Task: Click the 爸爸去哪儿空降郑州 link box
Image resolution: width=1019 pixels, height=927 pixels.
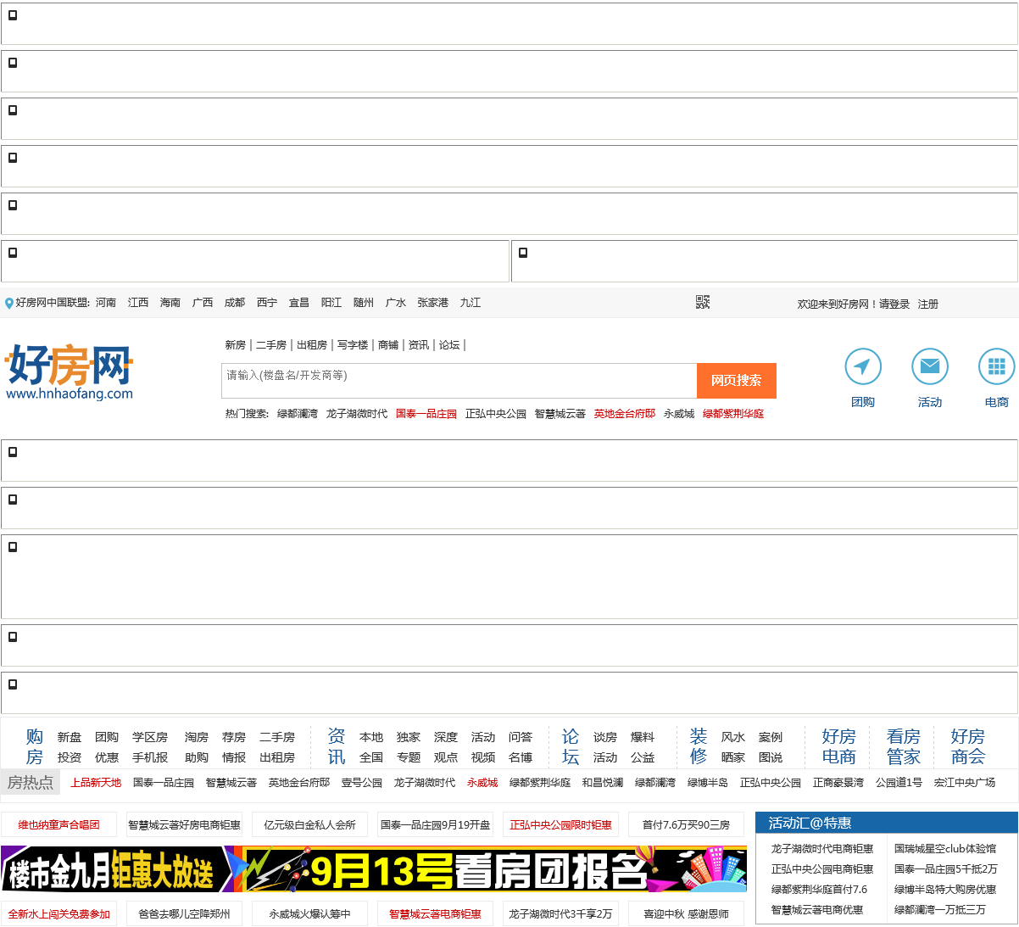Action: click(184, 913)
